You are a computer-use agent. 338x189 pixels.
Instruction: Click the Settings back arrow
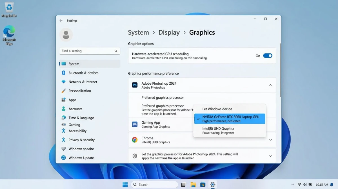pyautogui.click(x=61, y=21)
